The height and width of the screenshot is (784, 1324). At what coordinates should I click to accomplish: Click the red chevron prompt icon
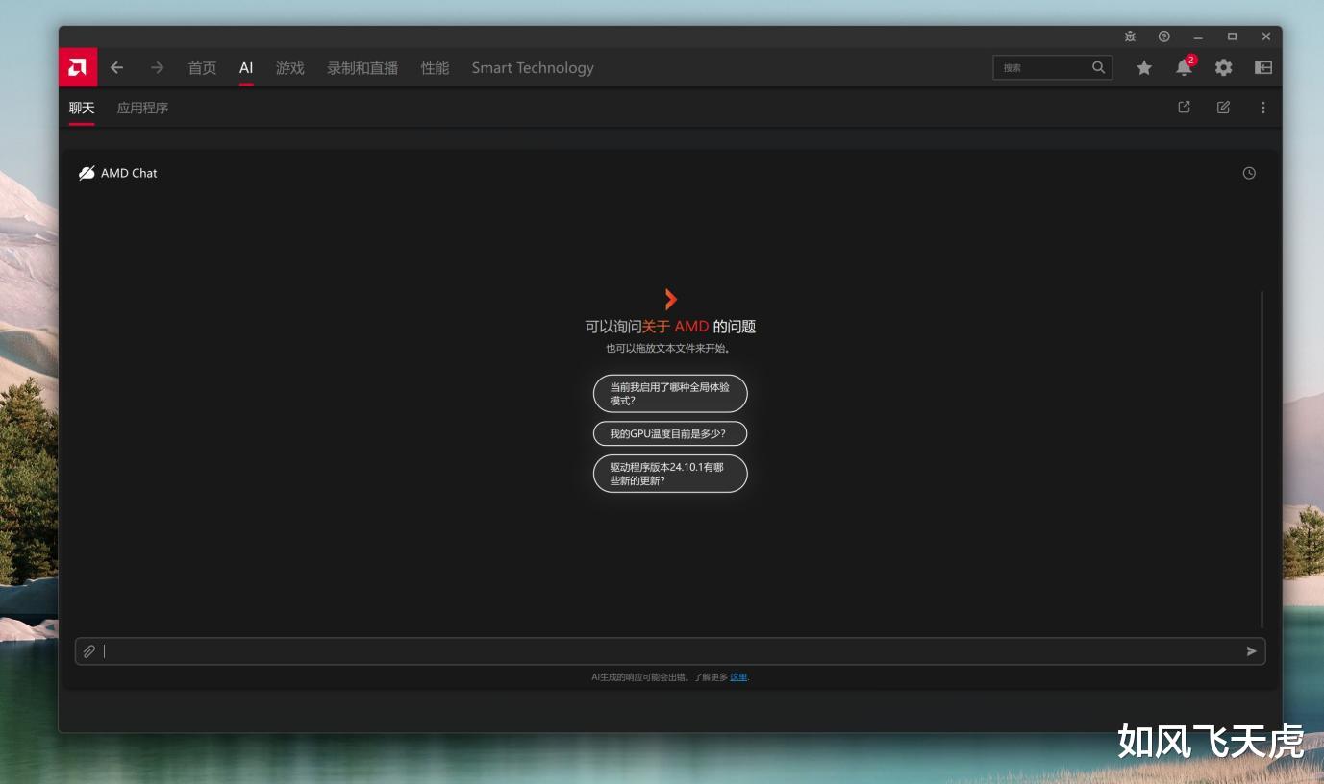point(671,299)
